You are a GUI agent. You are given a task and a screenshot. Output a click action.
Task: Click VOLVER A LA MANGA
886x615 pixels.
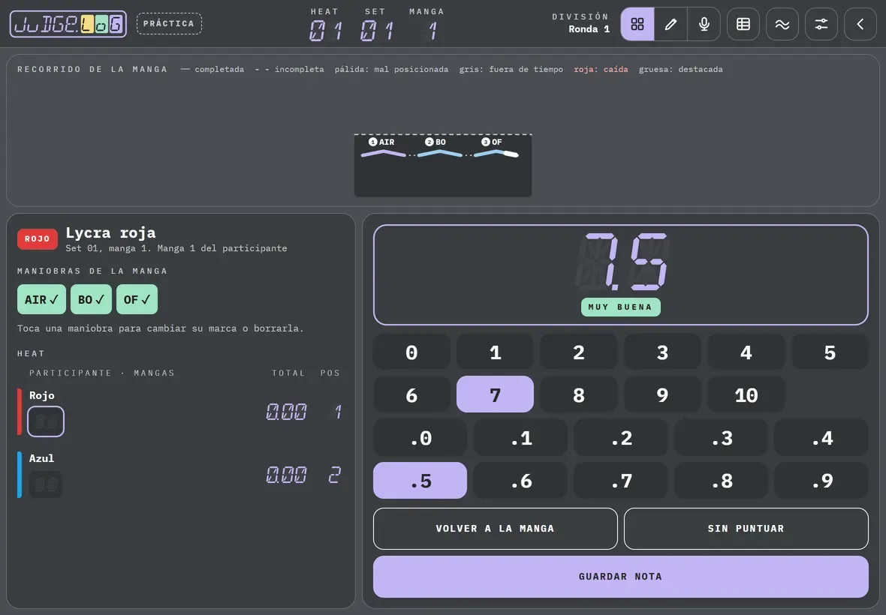coord(495,529)
